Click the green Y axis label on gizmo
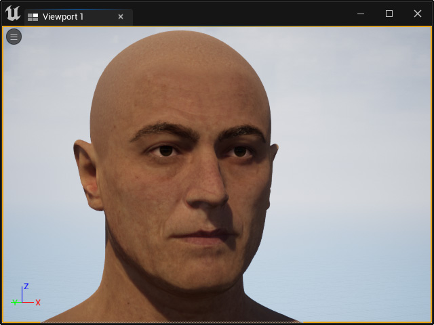The width and height of the screenshot is (434, 325). click(14, 302)
